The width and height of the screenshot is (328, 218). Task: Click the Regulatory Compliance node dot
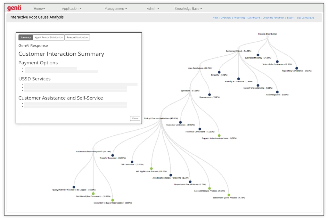tap(297, 68)
